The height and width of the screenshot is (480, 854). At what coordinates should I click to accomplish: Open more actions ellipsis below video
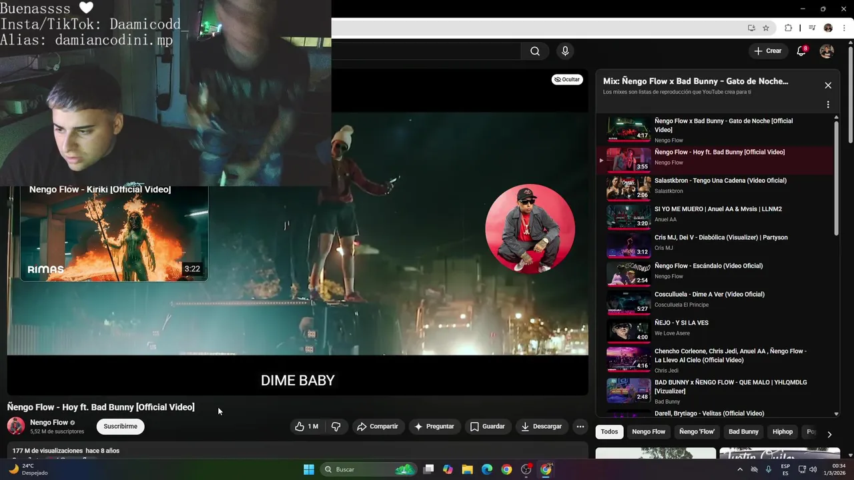(x=580, y=427)
